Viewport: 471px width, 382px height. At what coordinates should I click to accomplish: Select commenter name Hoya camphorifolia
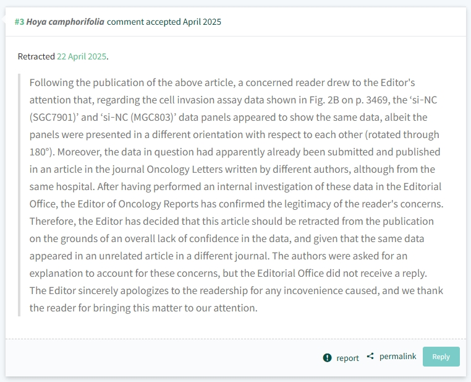coord(65,22)
